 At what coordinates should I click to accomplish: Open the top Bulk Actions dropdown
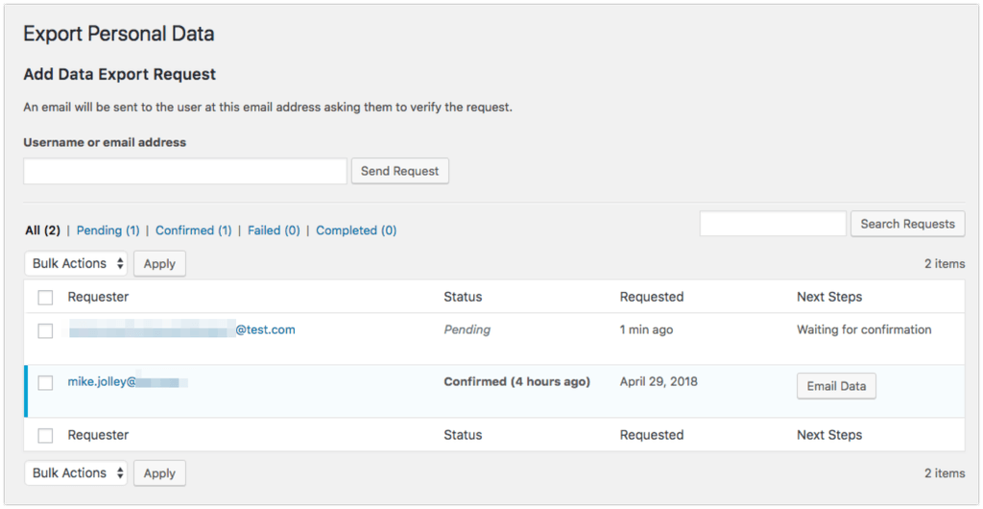click(x=77, y=264)
